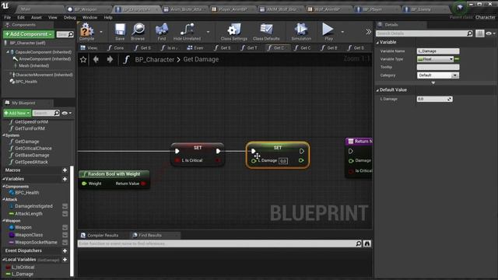Navigate back in graph history
Image resolution: width=498 pixels, height=280 pixels.
tap(96, 59)
